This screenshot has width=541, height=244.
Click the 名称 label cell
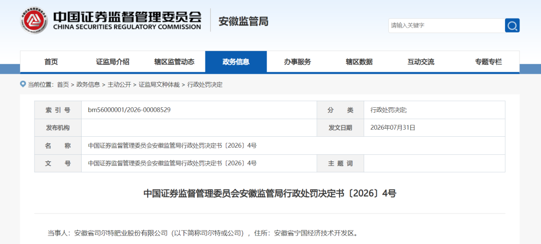[58, 146]
